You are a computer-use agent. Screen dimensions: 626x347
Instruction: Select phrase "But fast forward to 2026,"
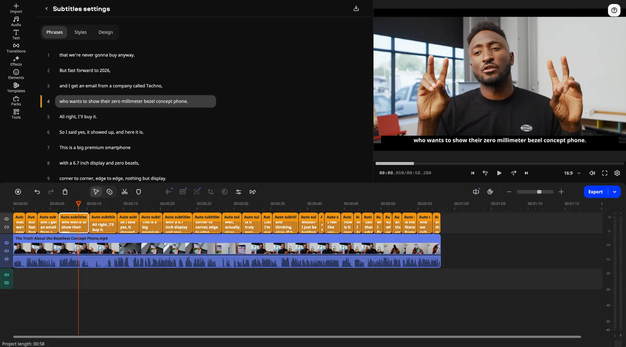coord(85,70)
